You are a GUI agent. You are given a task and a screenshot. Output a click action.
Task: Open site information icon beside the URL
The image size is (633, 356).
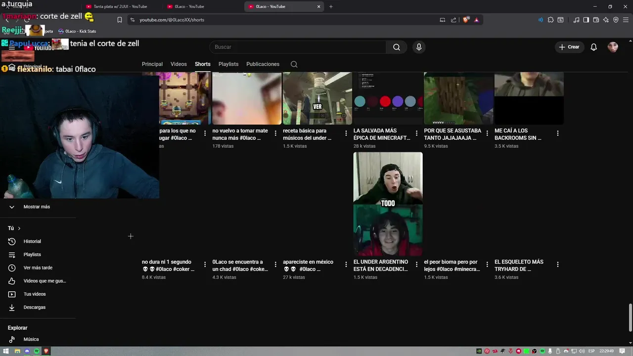[x=132, y=20]
